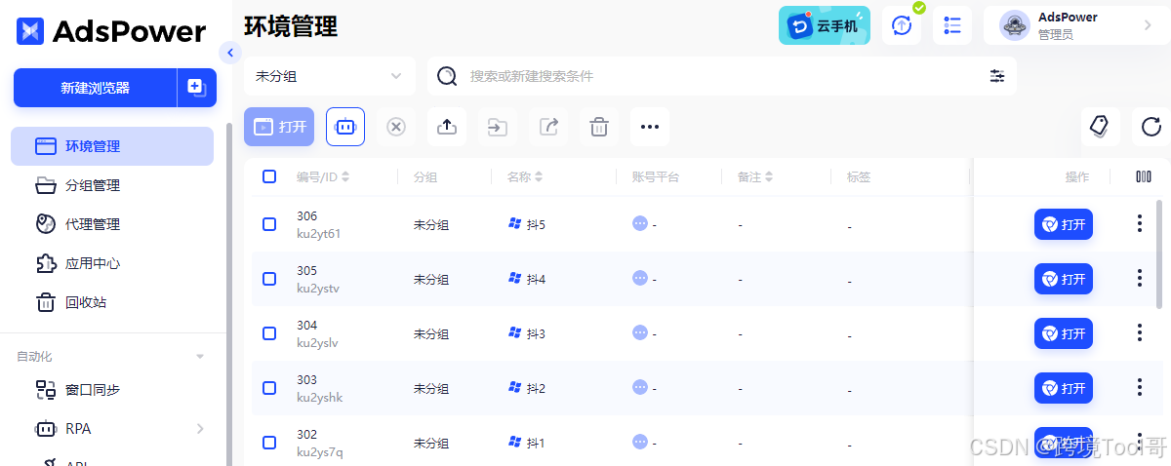Open more options for profile 304
Image resolution: width=1171 pixels, height=466 pixels.
[1139, 333]
